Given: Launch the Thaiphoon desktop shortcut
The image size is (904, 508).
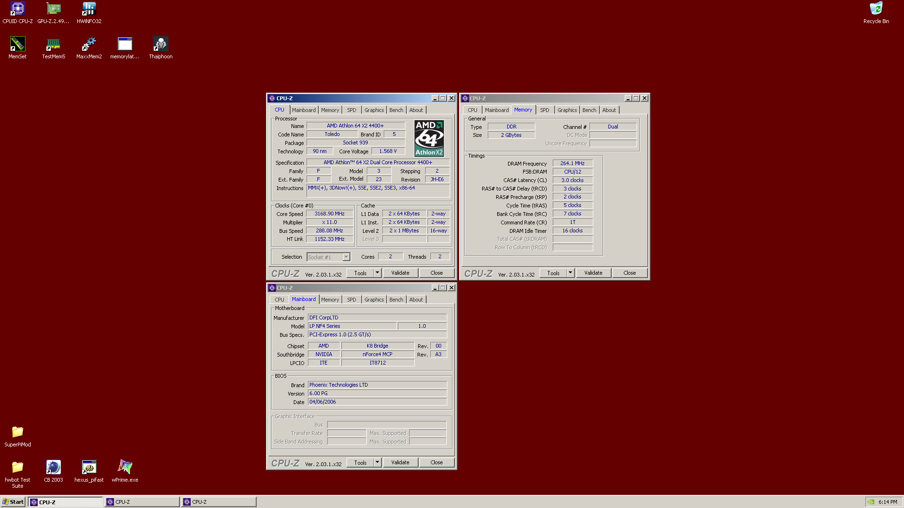Looking at the screenshot, I should point(161,48).
